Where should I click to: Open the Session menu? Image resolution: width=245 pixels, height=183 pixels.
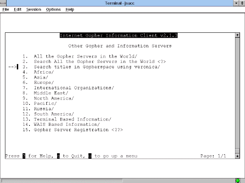click(x=34, y=10)
